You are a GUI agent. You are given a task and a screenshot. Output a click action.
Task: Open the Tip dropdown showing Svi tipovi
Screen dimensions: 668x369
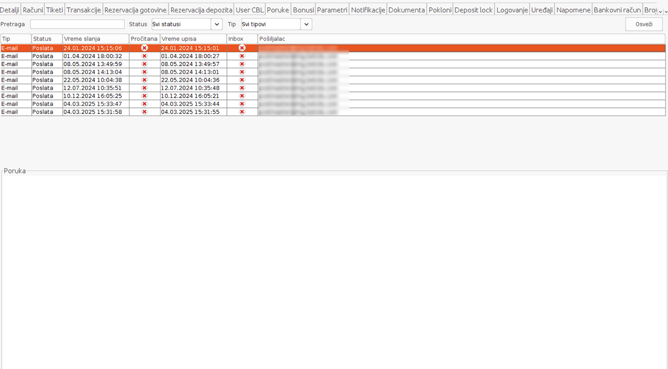point(276,24)
